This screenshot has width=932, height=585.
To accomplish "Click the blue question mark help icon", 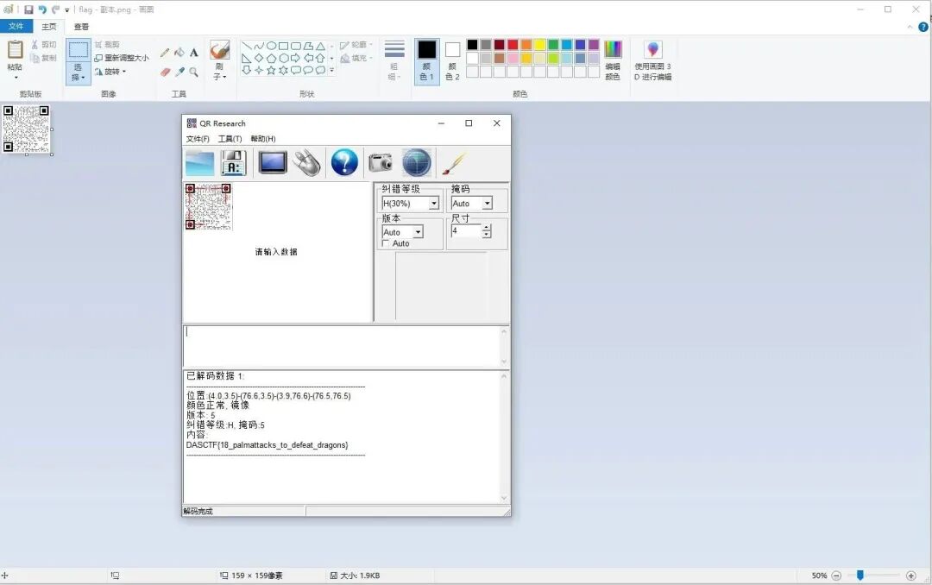I will [x=344, y=162].
